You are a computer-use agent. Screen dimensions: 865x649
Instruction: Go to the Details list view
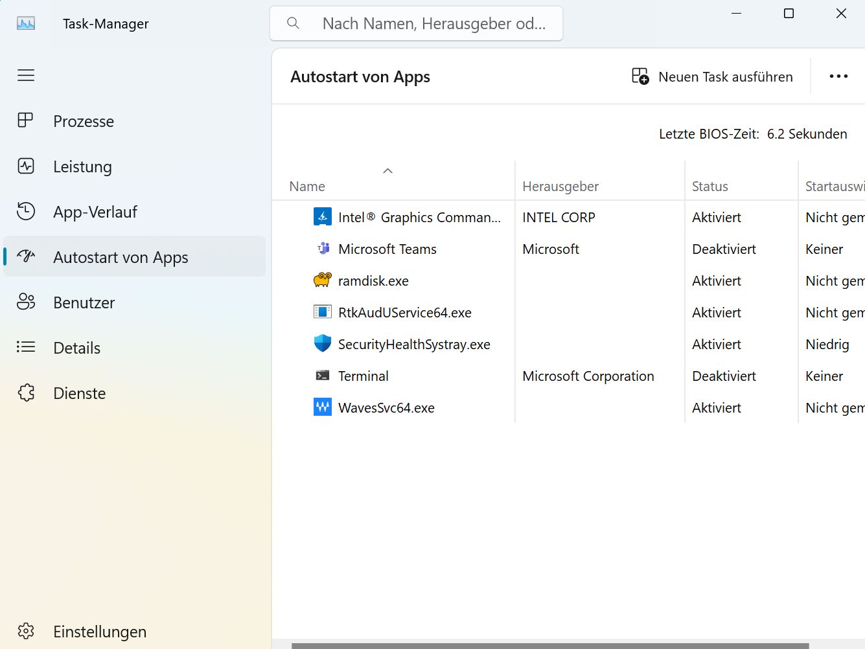[x=76, y=348]
